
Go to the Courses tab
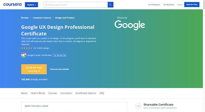click(53, 93)
